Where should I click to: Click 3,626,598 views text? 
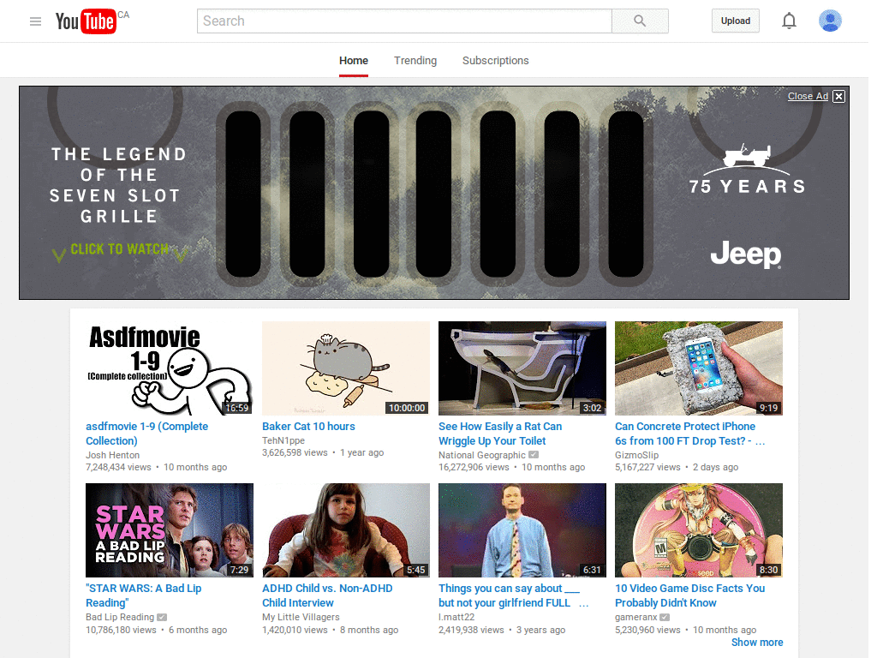click(x=295, y=452)
